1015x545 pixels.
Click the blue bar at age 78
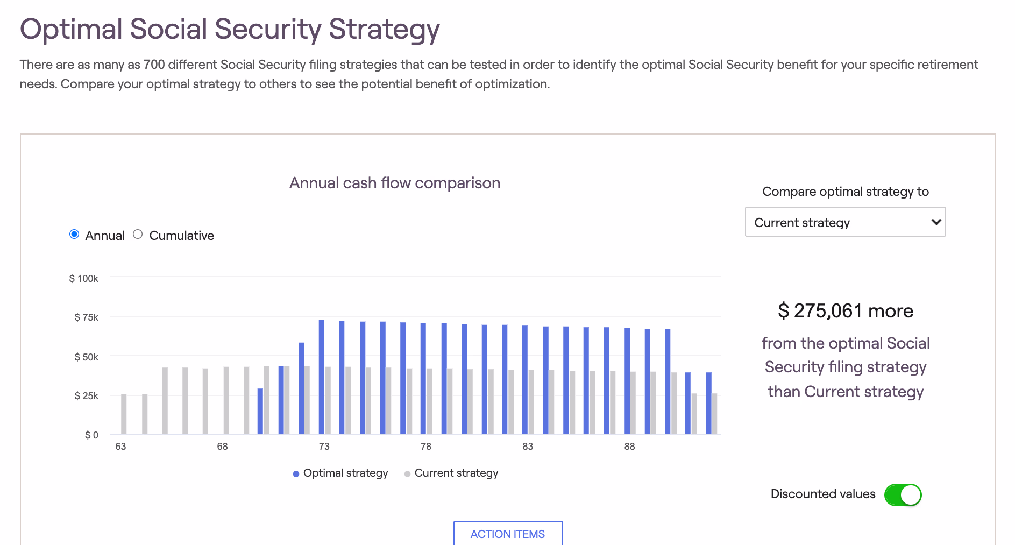423,378
